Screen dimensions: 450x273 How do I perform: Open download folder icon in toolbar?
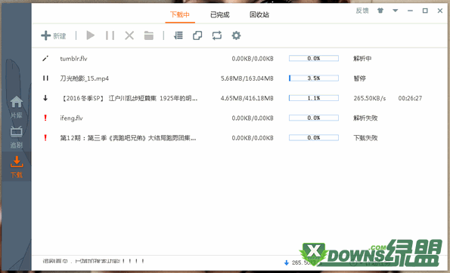[149, 35]
